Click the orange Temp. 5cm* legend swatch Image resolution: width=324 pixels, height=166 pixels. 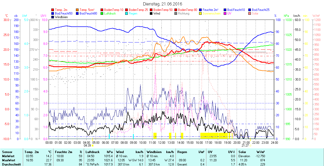coord(78,10)
